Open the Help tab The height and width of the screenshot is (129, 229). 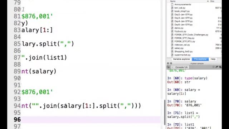point(213,59)
